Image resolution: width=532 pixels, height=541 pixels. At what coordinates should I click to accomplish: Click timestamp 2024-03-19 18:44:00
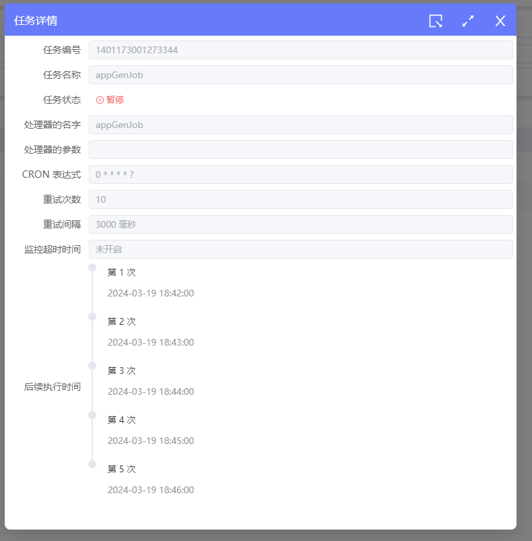pos(151,391)
